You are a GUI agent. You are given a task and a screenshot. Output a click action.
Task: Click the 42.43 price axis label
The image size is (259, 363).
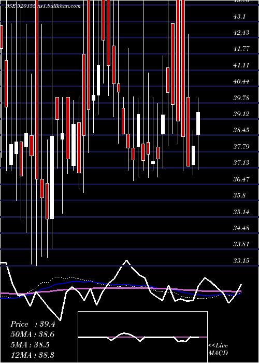point(241,33)
